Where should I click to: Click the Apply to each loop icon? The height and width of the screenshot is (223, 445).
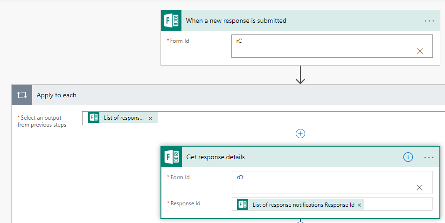(22, 95)
